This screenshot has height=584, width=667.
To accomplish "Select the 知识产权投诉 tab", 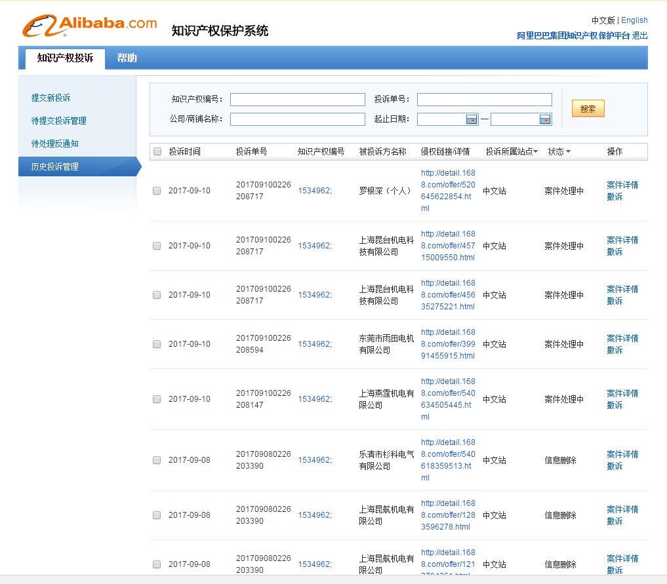I will click(65, 58).
